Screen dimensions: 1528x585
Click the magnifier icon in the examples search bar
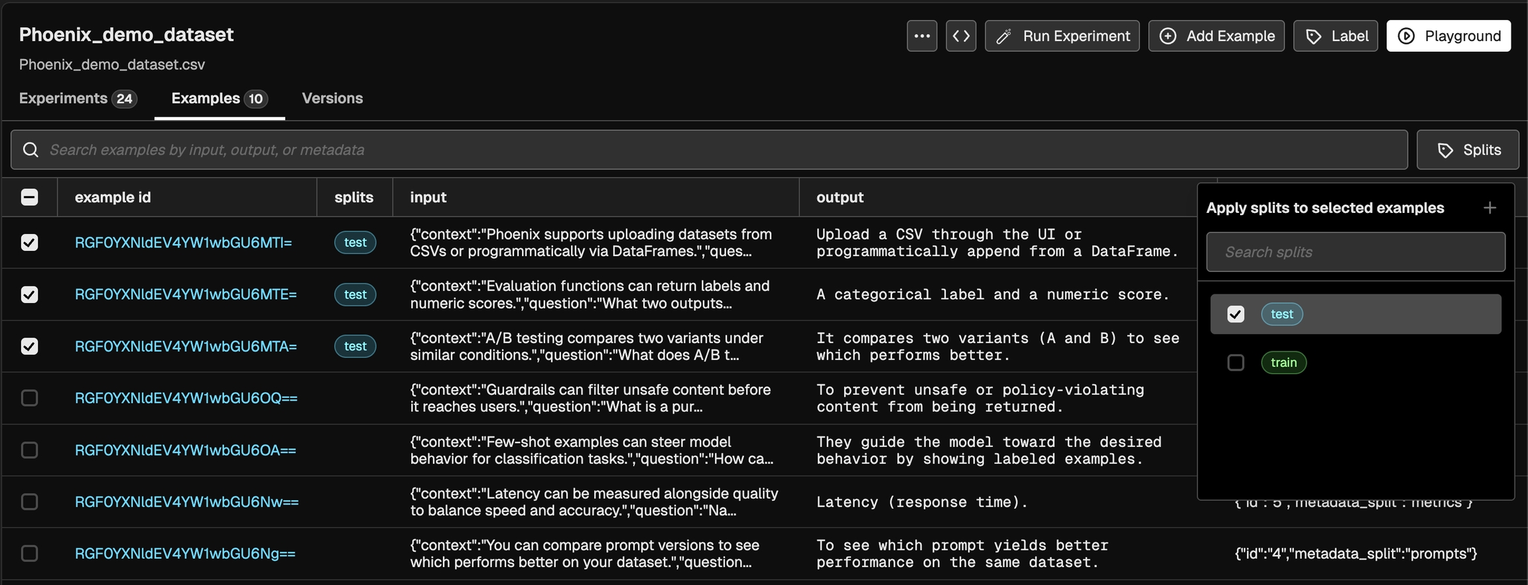click(x=31, y=150)
